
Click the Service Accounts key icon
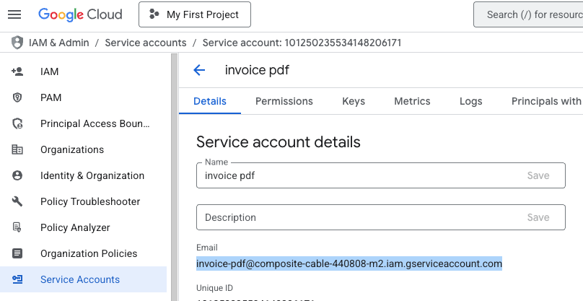(x=17, y=279)
